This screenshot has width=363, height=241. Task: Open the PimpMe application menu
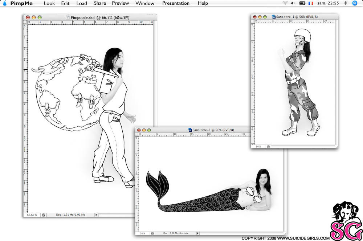coord(21,3)
